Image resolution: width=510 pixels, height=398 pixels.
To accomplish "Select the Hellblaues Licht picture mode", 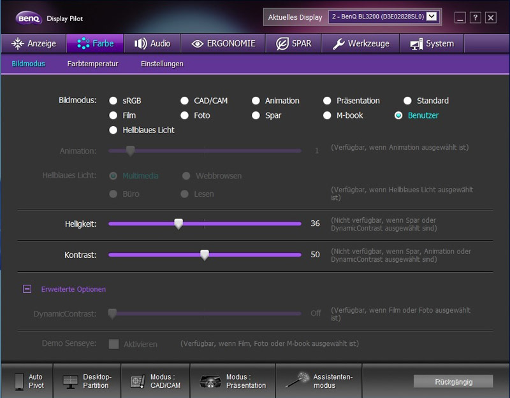I will click(x=113, y=131).
